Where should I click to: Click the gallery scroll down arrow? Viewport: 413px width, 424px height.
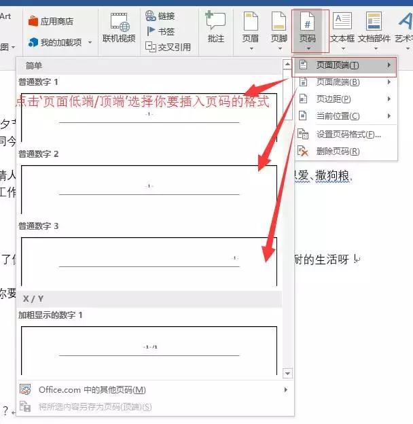[x=287, y=374]
